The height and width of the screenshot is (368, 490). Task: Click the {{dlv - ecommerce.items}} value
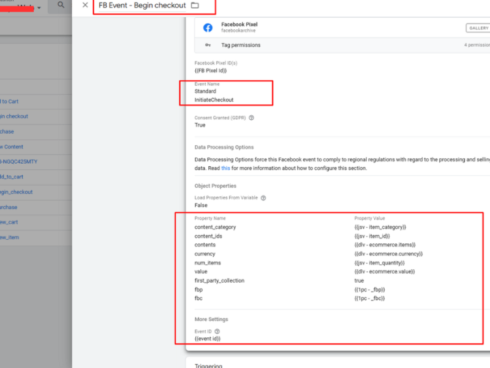coord(385,245)
